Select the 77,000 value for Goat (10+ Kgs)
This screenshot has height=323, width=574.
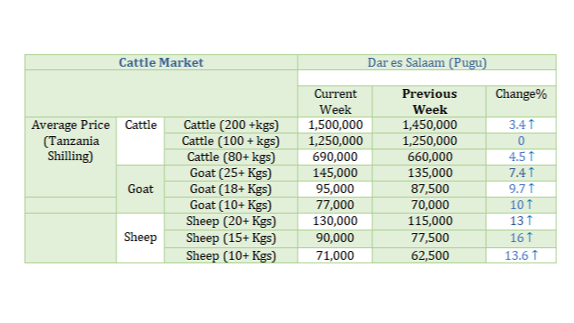pos(335,205)
